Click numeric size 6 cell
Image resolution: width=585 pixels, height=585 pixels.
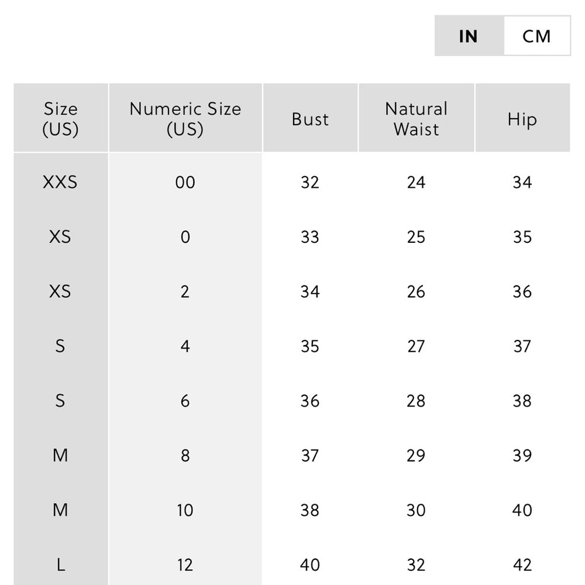pyautogui.click(x=185, y=401)
